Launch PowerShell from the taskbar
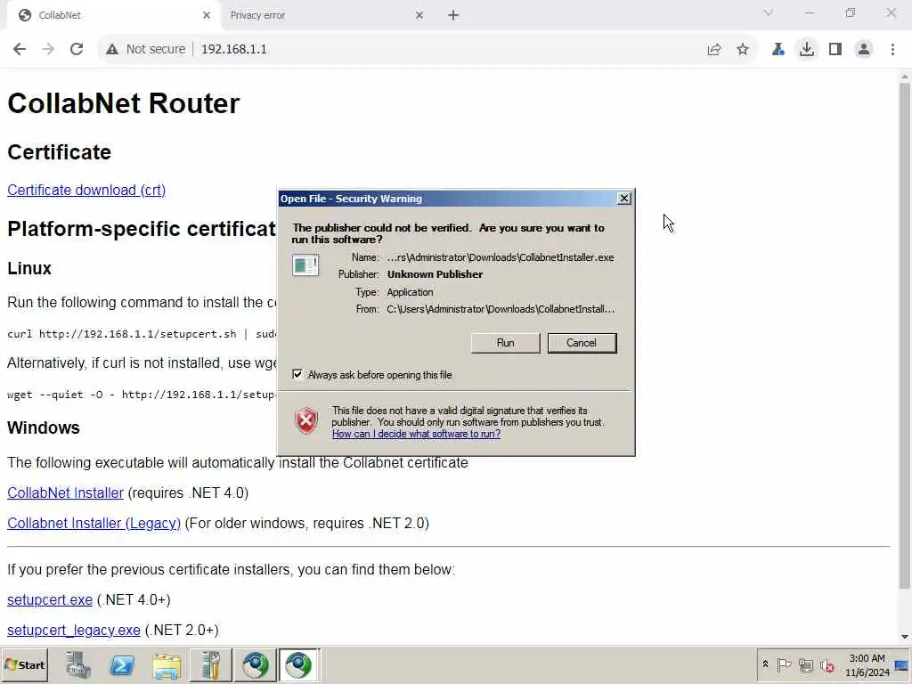Viewport: 912px width, 684px height. point(121,664)
